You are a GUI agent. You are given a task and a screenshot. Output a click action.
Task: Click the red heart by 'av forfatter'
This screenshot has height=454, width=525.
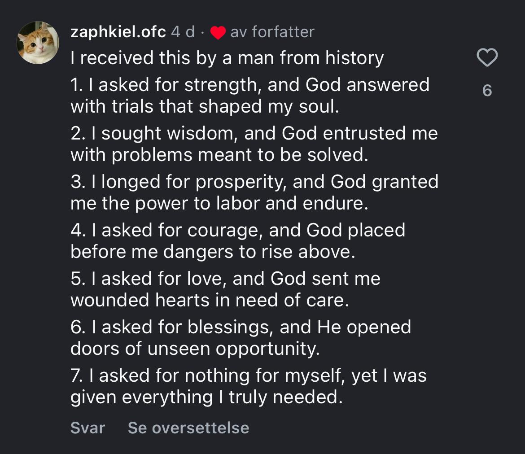click(218, 33)
